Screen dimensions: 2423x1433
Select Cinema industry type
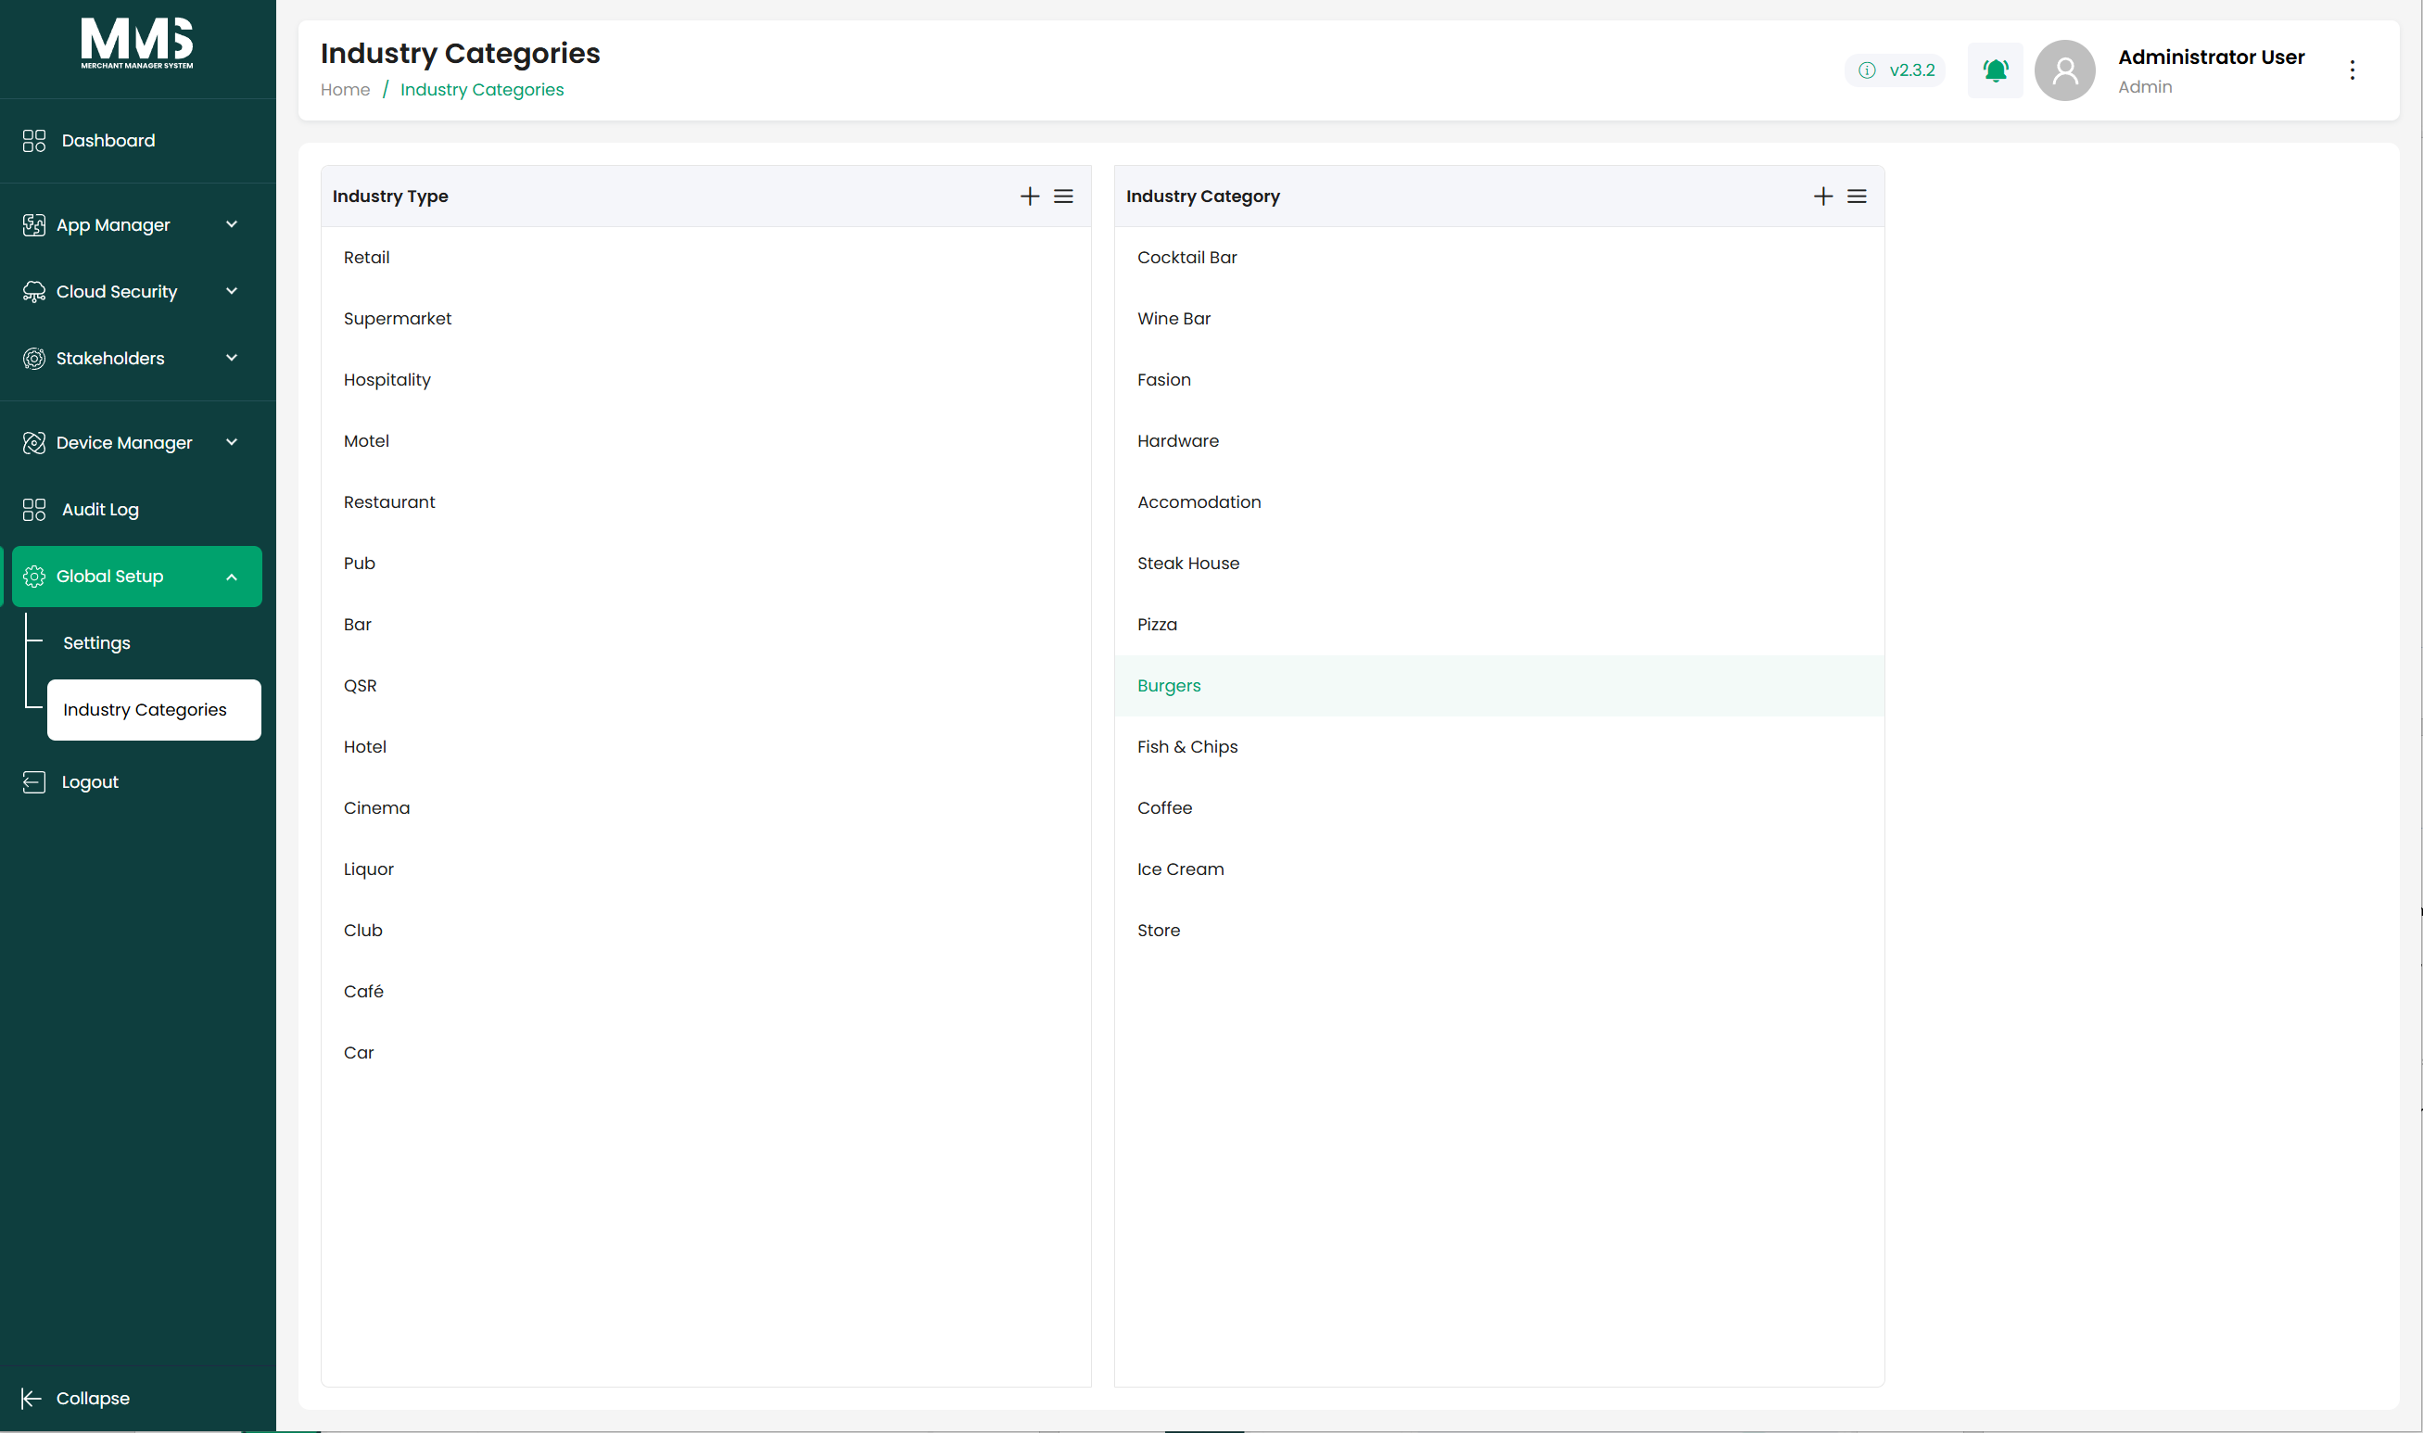(x=705, y=808)
